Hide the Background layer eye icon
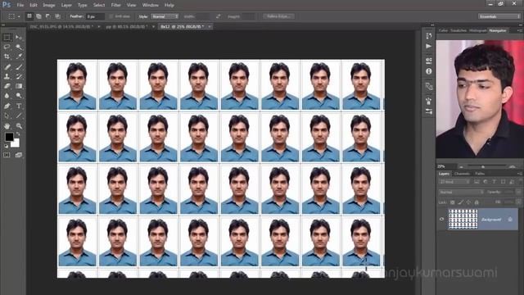 (x=442, y=219)
